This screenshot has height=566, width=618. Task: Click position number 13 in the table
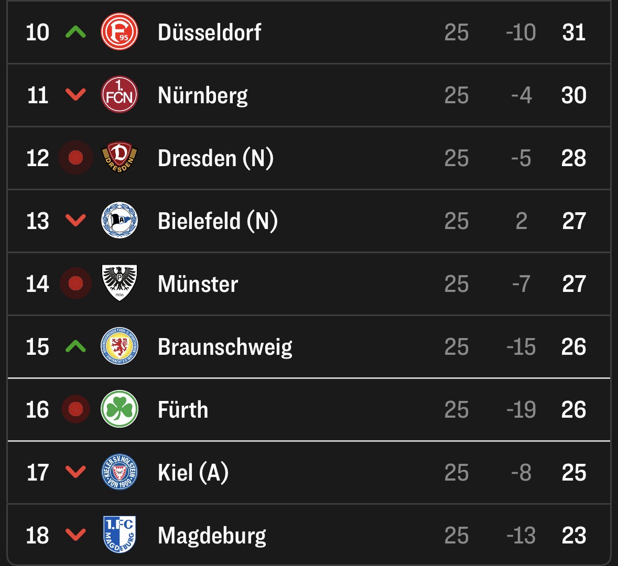[38, 221]
